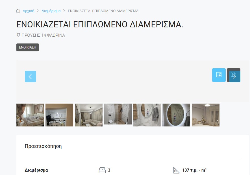Click the home icon in breadcrumb
This screenshot has height=175, width=250.
[x=18, y=11]
